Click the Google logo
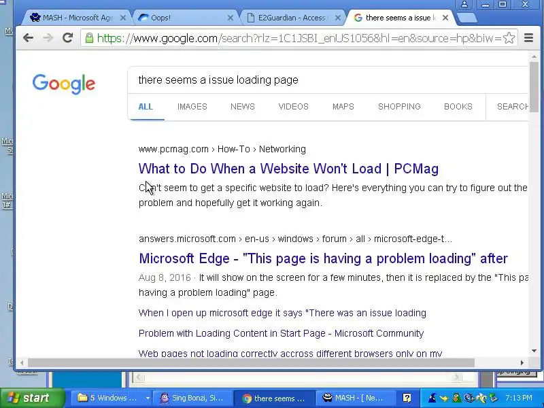The height and width of the screenshot is (408, 544). [x=64, y=84]
